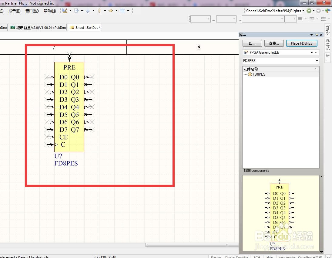Click the library ellipsis options button
332x258 pixels.
click(317, 53)
